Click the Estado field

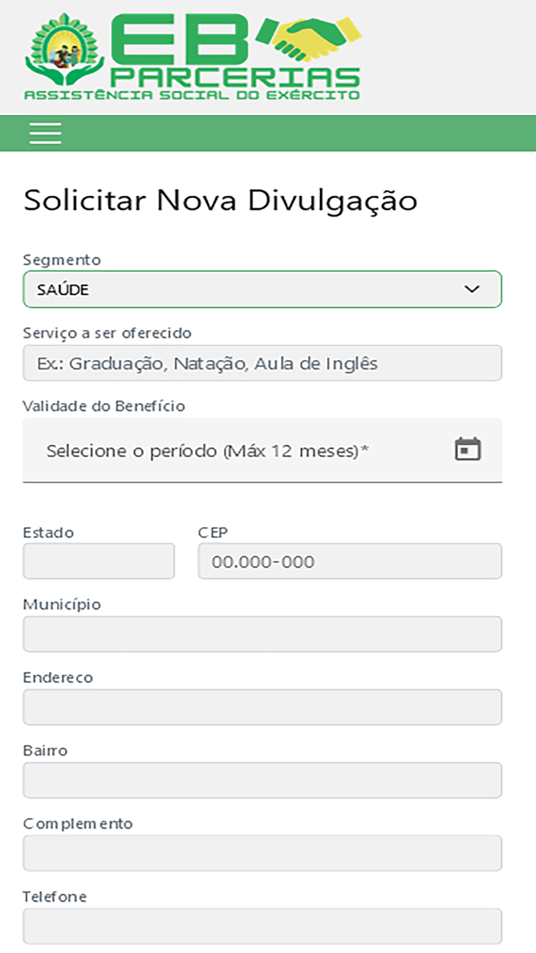98,561
